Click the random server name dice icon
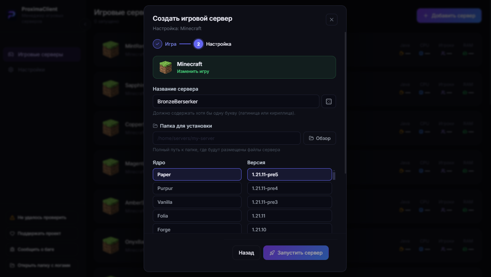This screenshot has height=277, width=491. point(329,102)
